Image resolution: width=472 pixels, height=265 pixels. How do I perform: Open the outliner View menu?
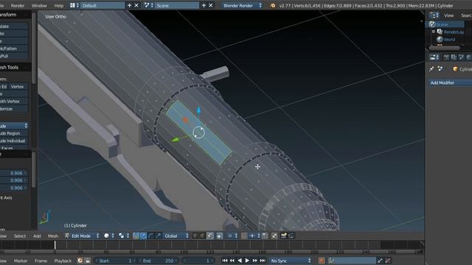(448, 15)
